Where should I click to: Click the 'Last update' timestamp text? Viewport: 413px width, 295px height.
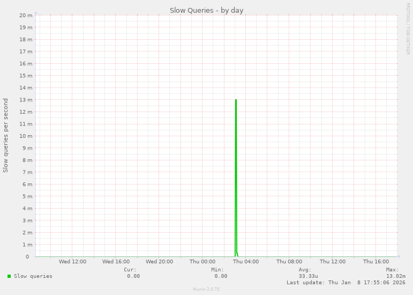[346, 282]
